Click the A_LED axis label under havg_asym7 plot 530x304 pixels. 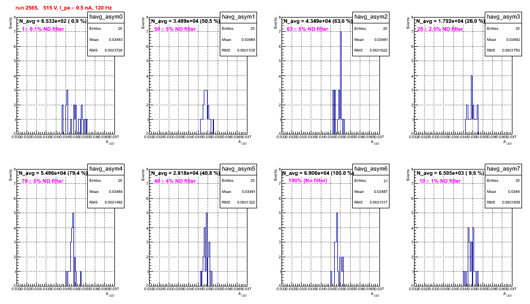coord(508,294)
